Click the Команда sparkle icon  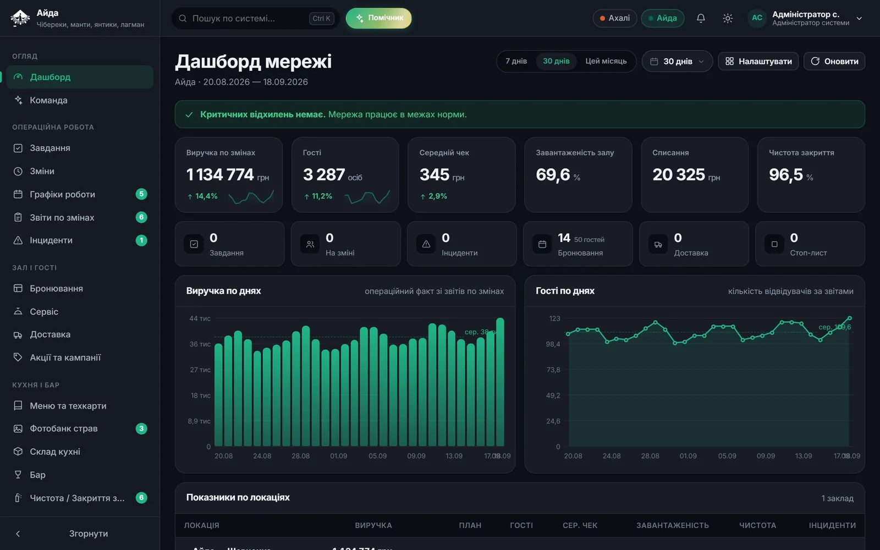click(18, 100)
